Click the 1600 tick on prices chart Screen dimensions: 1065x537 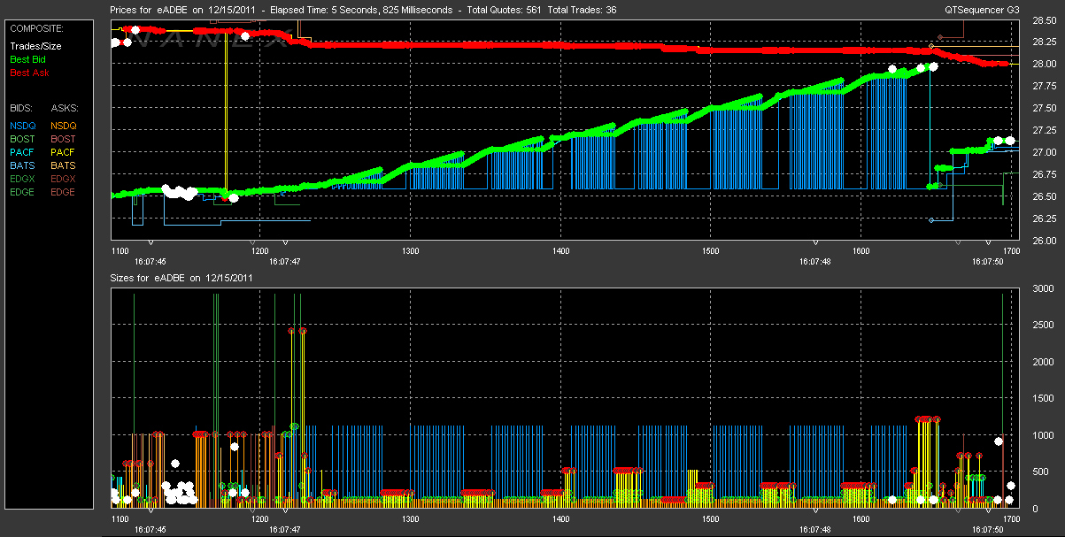click(x=860, y=251)
